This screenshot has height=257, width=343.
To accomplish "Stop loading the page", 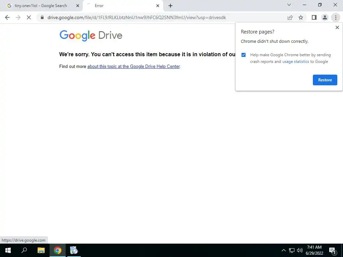I will 29,17.
